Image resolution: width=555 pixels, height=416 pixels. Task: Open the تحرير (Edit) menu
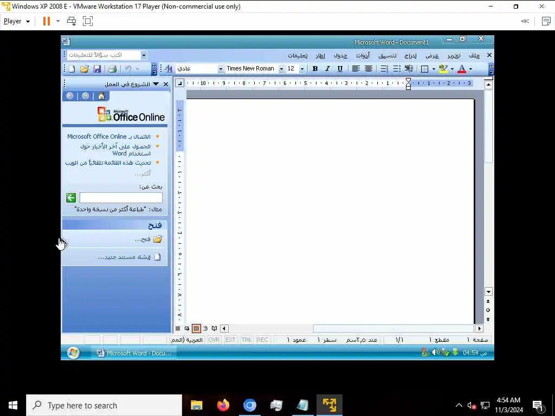pyautogui.click(x=454, y=56)
